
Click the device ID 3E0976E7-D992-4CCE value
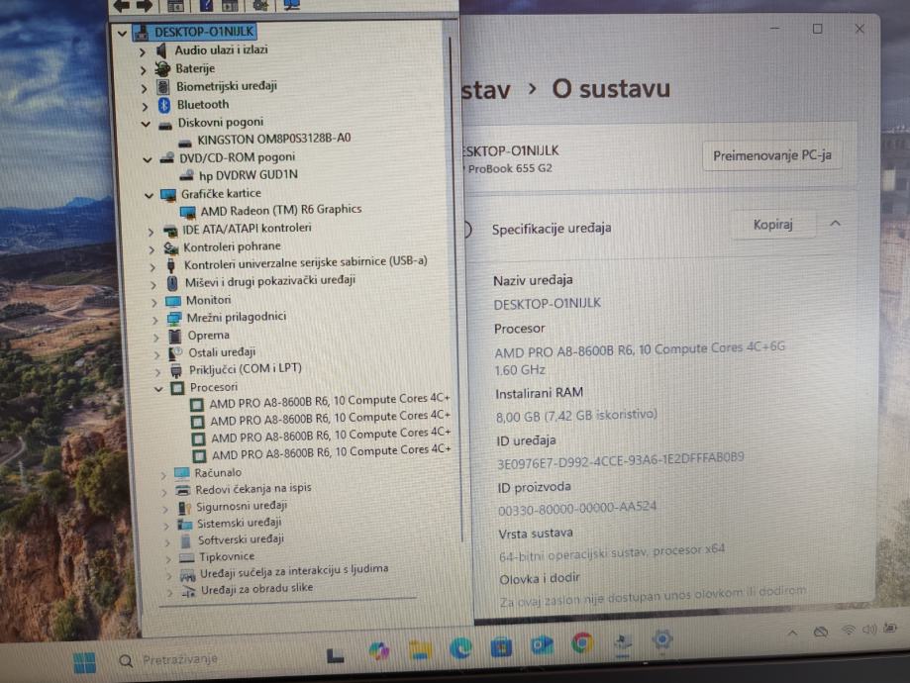(x=621, y=460)
